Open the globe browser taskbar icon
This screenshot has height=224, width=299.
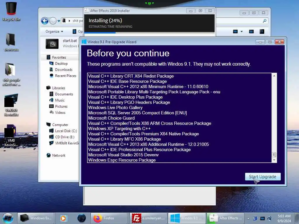(x=82, y=218)
